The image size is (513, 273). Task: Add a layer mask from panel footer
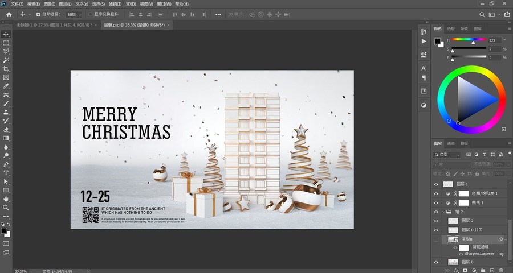tap(465, 270)
